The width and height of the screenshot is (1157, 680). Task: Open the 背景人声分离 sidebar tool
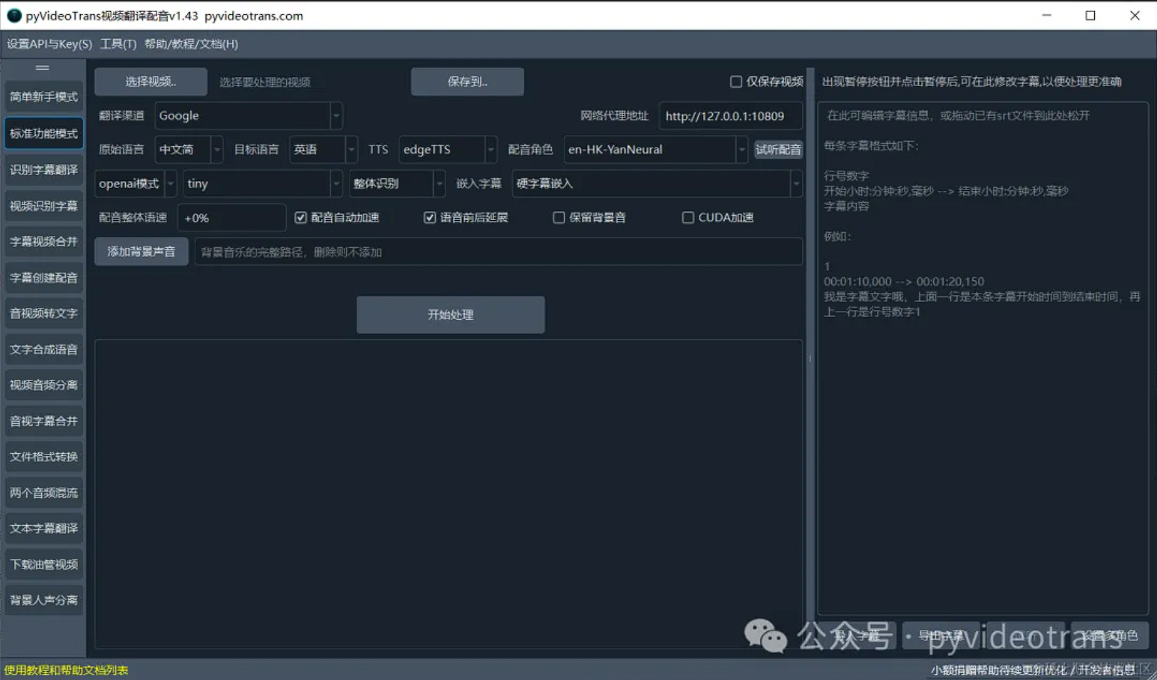43,600
